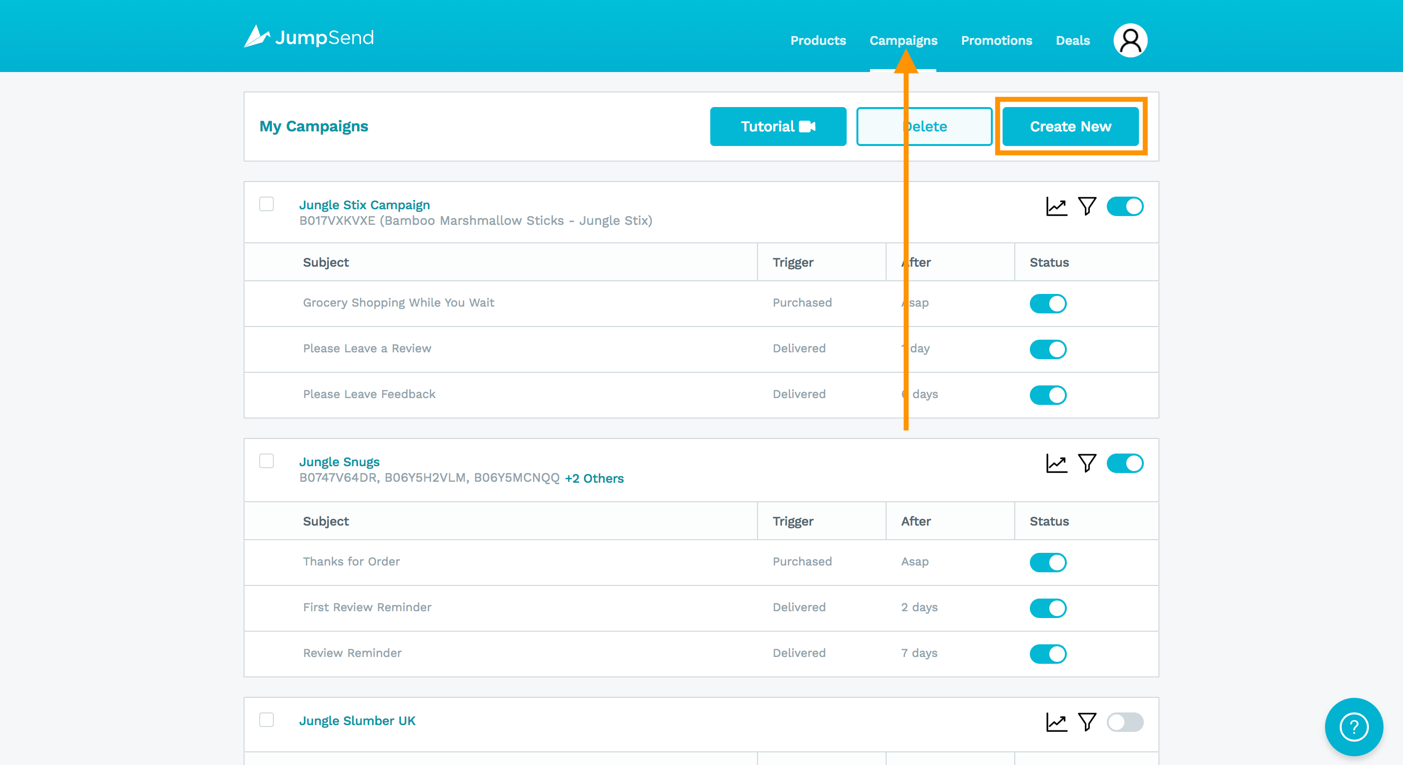Open analytics chart for Jungle Snugs
The image size is (1403, 765).
tap(1056, 463)
